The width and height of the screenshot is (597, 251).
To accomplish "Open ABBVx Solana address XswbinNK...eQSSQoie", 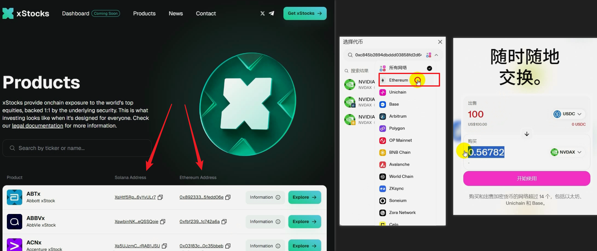I will [137, 222].
